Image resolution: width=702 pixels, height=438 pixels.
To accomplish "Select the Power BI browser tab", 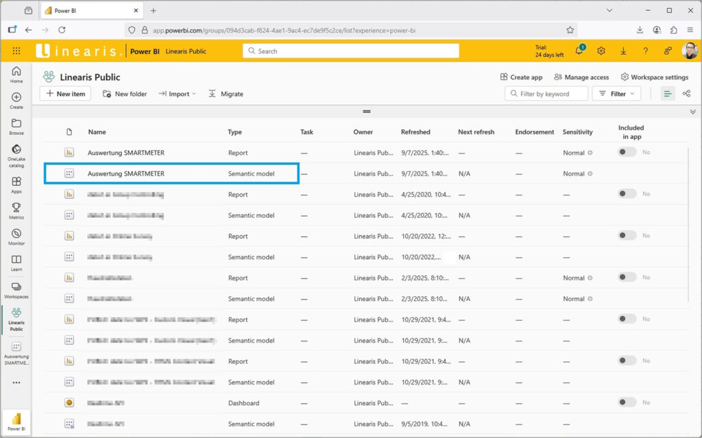I will click(92, 11).
